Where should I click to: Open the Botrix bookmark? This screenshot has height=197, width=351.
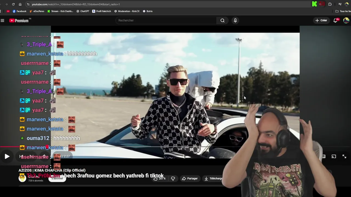148,11
